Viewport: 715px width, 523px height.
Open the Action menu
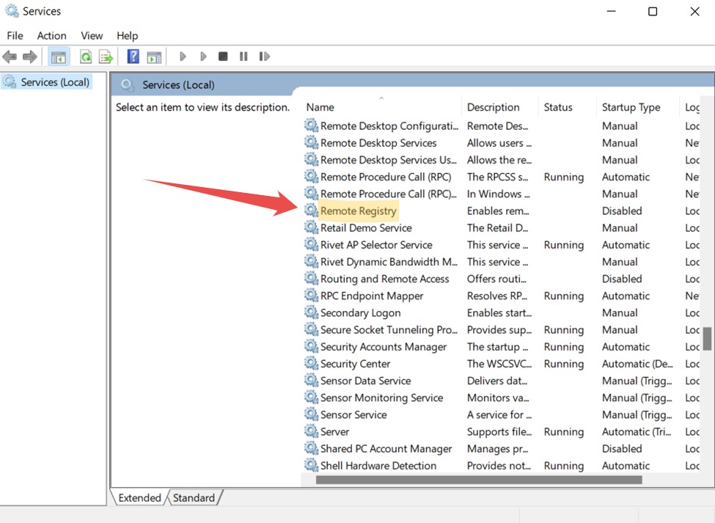pos(51,35)
